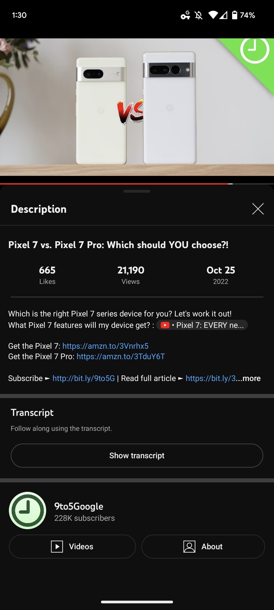
Task: Tap the battery icon in status bar
Action: (235, 15)
